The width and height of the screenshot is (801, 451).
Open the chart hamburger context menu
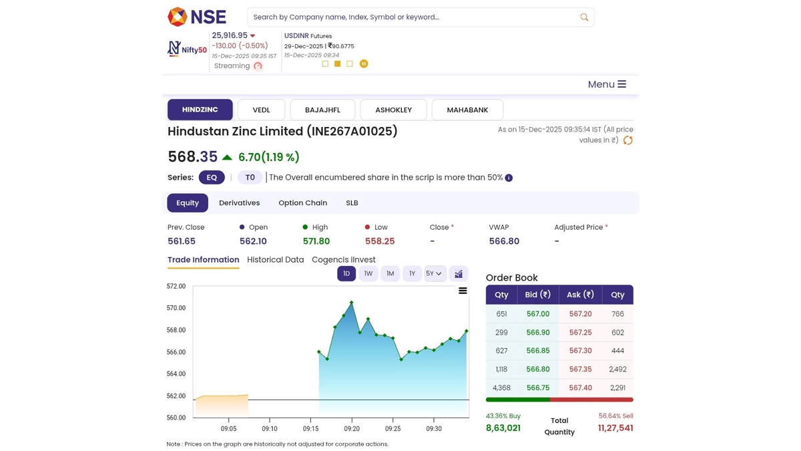tap(463, 291)
